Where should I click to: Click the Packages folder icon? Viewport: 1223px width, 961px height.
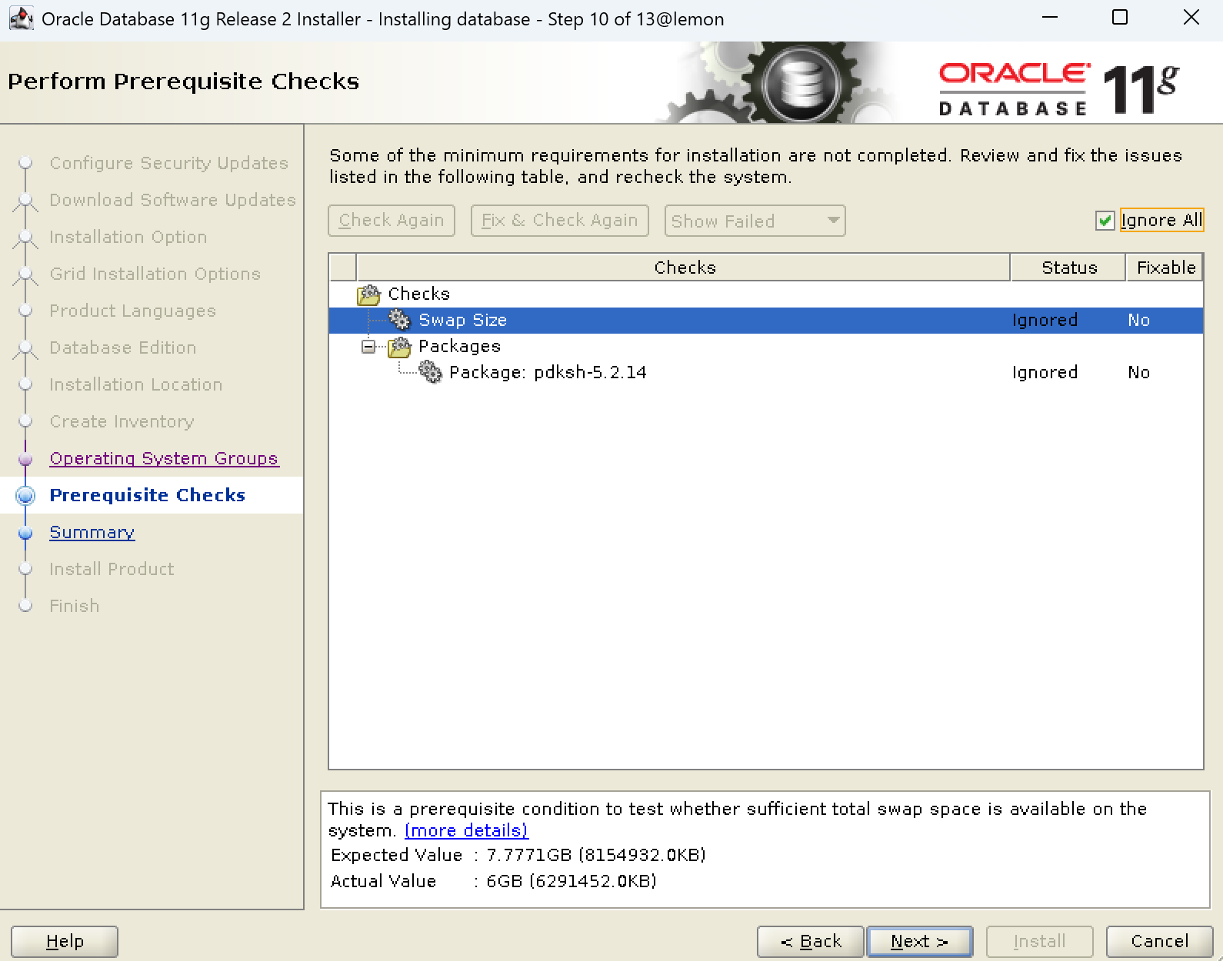[x=400, y=347]
